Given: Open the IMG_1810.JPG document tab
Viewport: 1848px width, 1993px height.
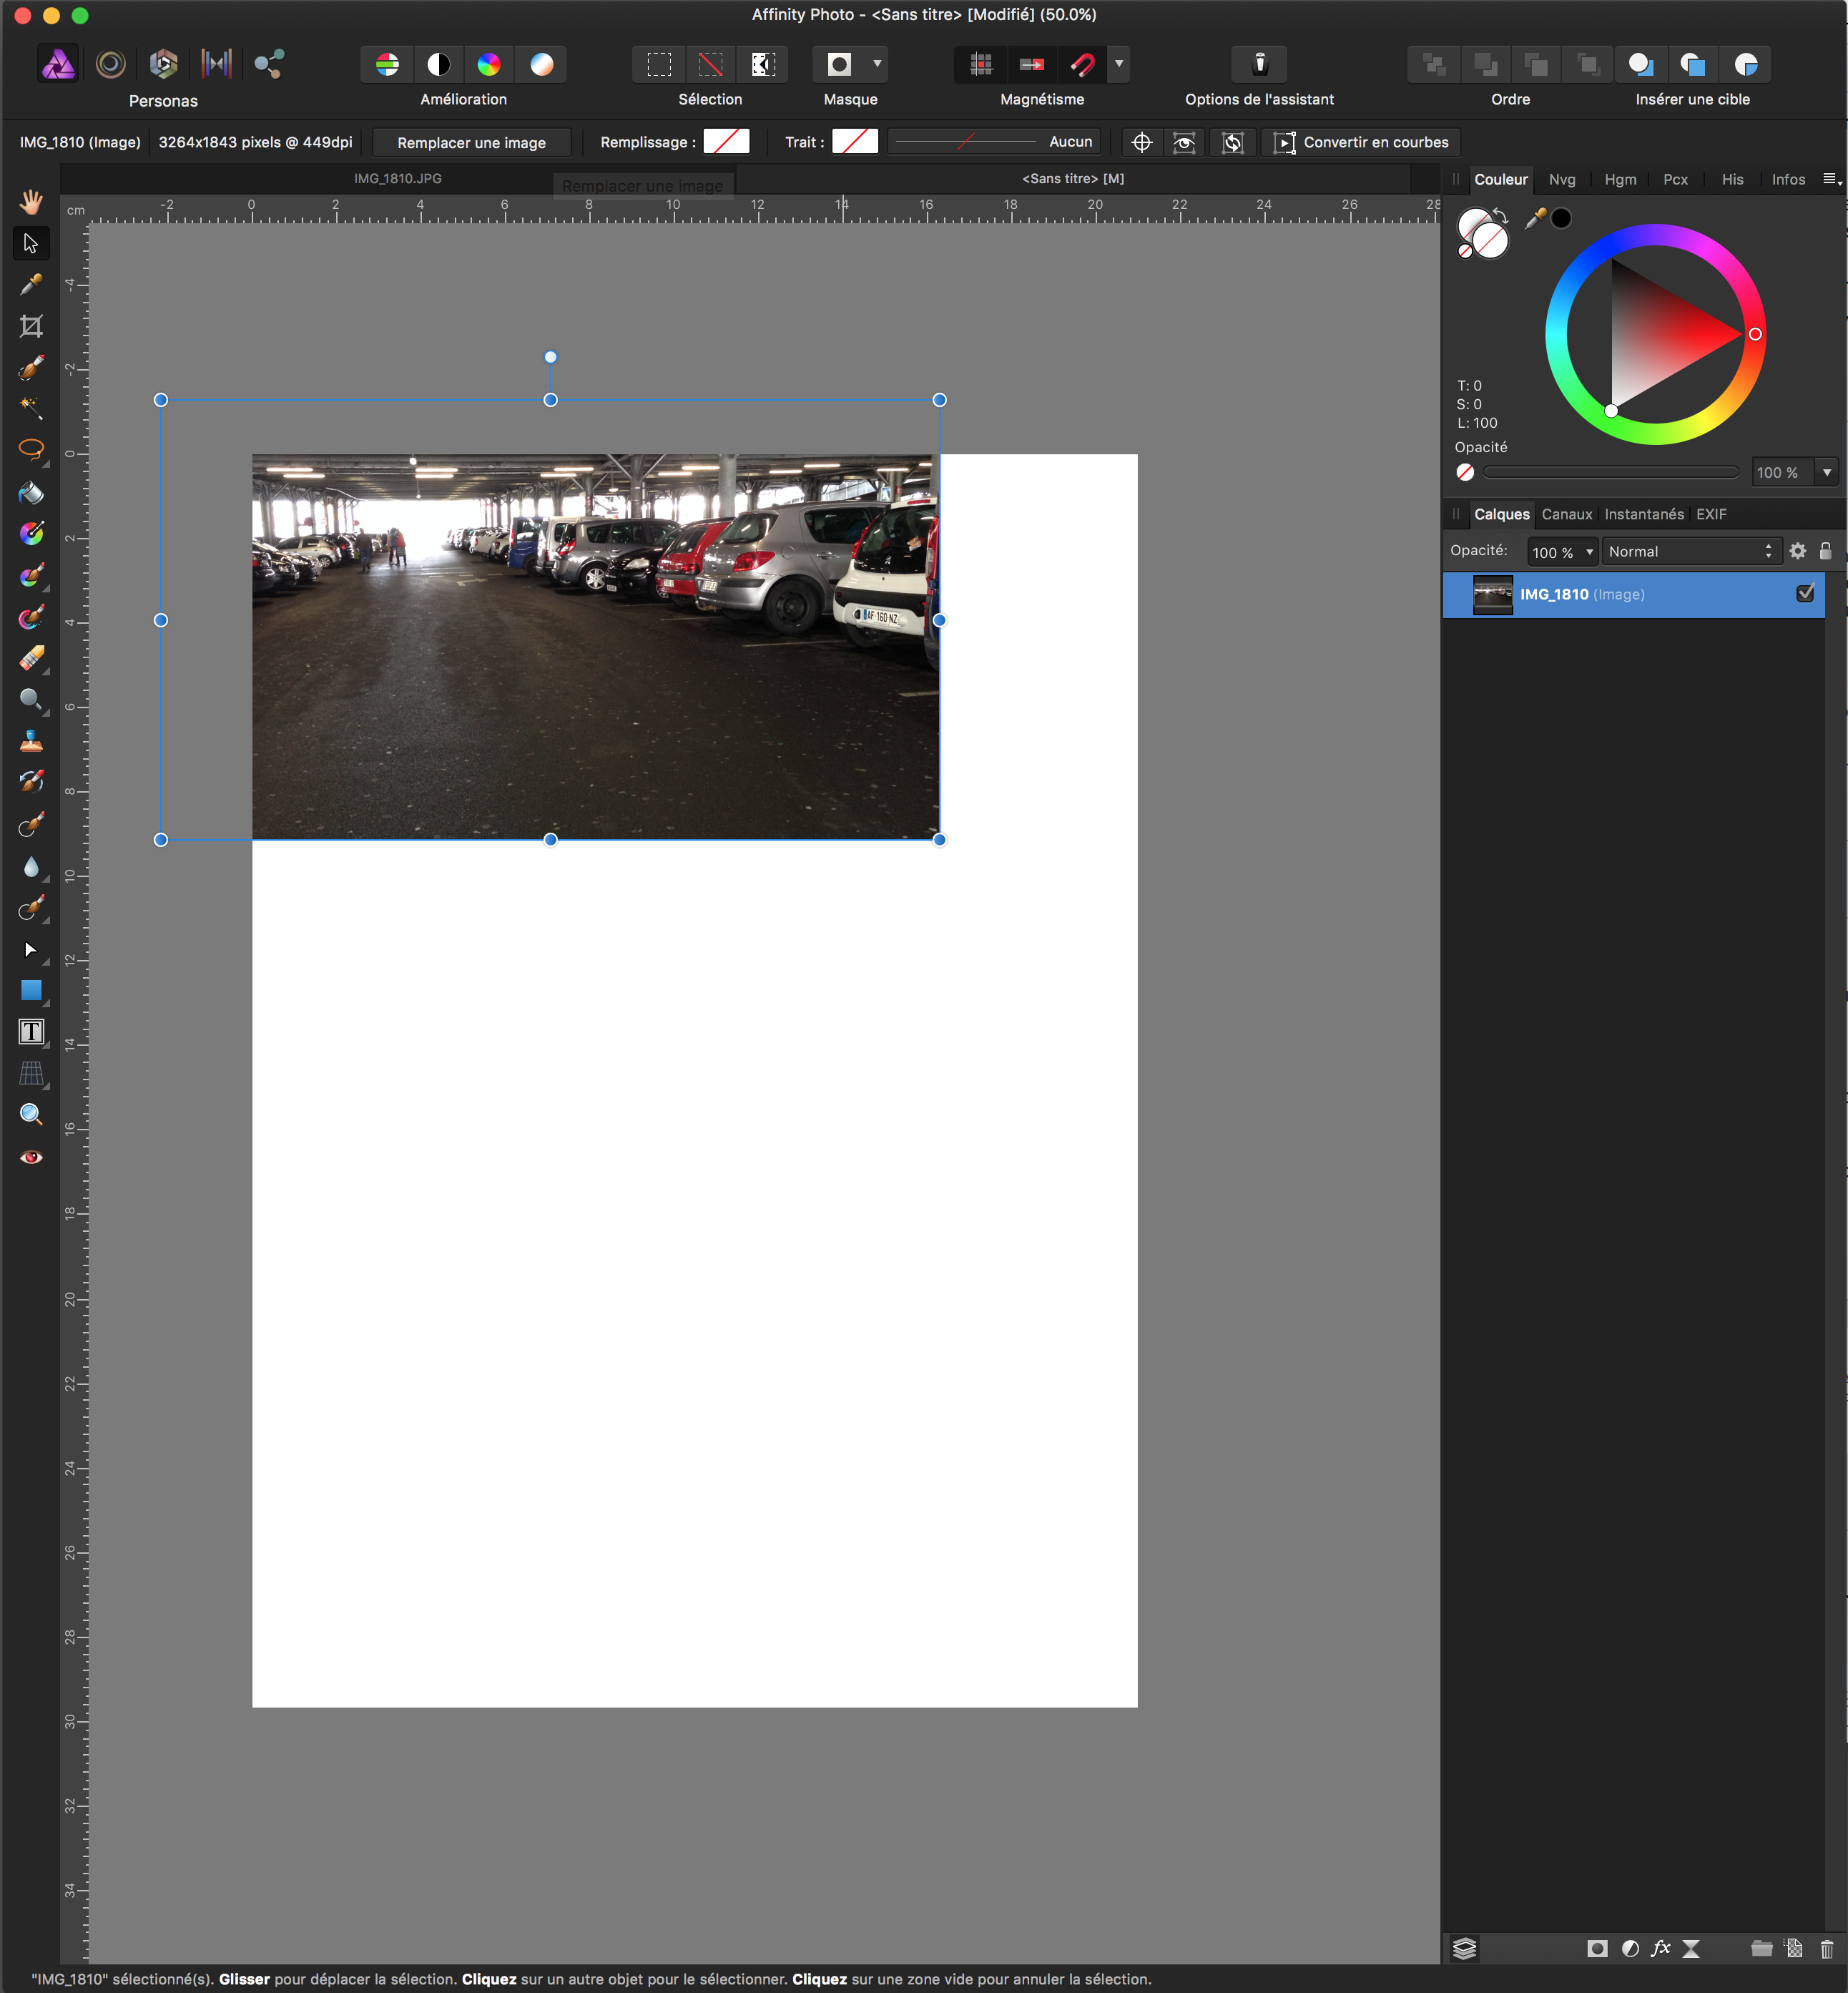Looking at the screenshot, I should pos(397,178).
